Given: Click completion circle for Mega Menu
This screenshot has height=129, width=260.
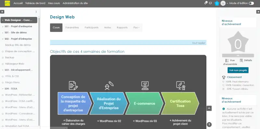Looking at the screenshot, I should pyautogui.click(x=3, y=83).
